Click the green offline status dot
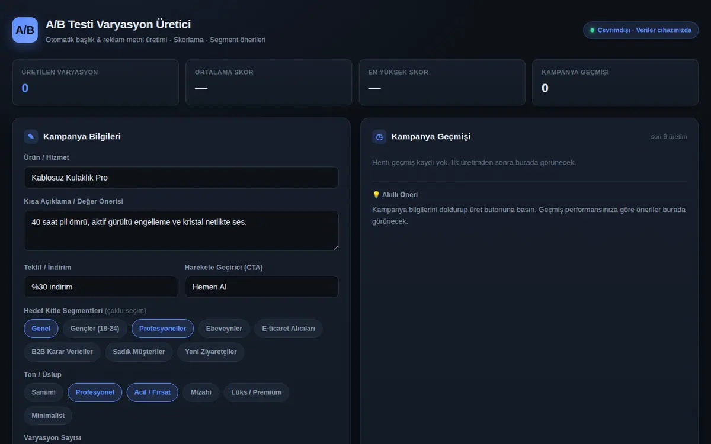This screenshot has width=711, height=444. click(x=592, y=30)
